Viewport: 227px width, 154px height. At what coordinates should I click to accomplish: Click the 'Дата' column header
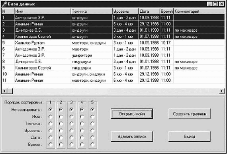pos(149,11)
